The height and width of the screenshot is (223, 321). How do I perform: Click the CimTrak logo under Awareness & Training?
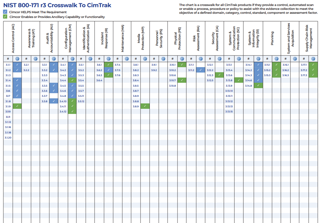pyautogui.click(x=36, y=59)
